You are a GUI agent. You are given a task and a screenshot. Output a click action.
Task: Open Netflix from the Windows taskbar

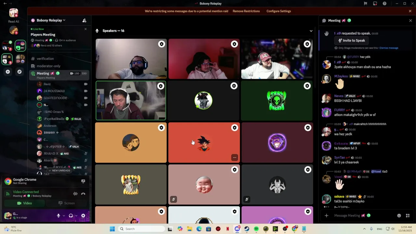[x=227, y=229]
